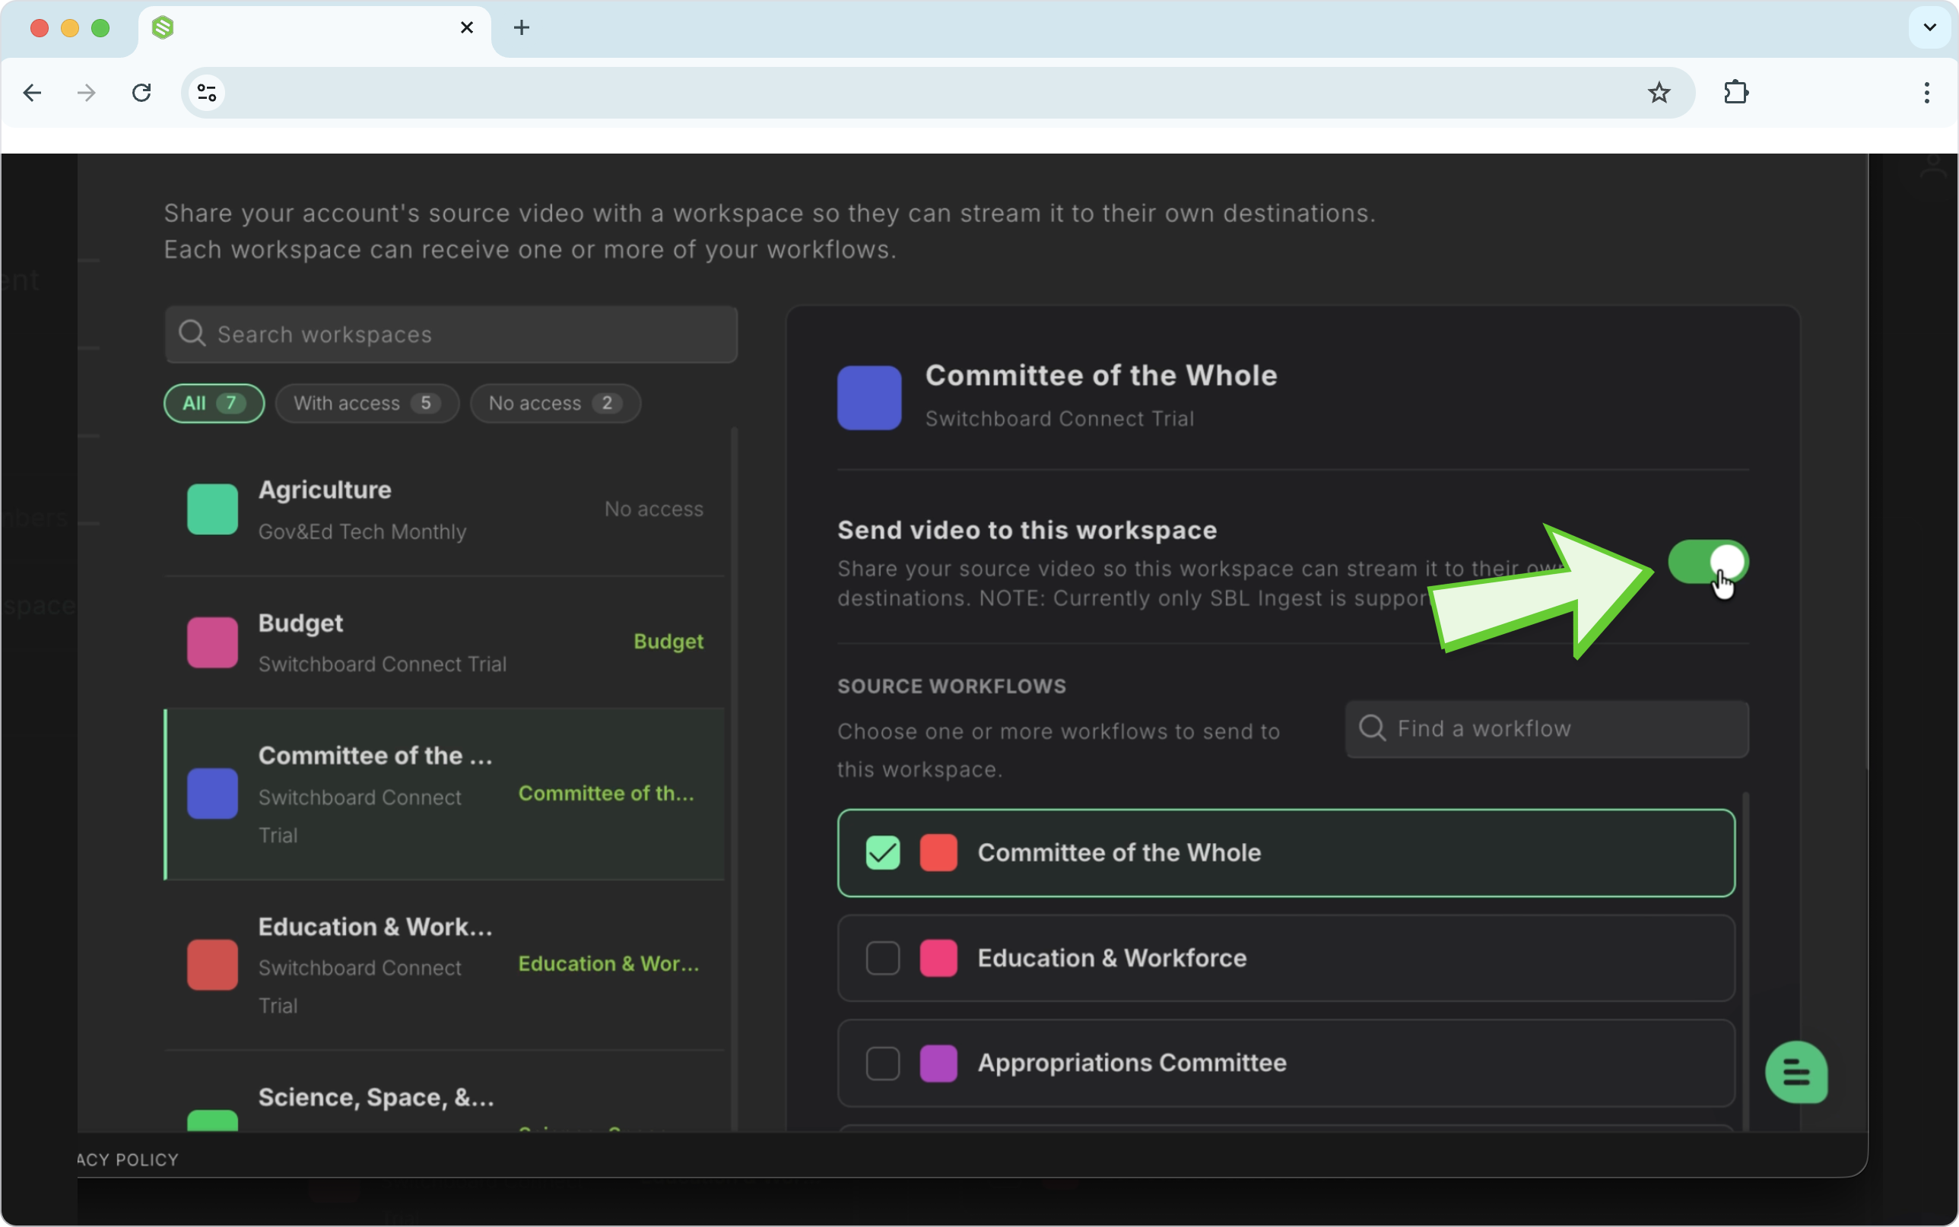The height and width of the screenshot is (1227, 1959).
Task: Close the current browser tab
Action: (x=467, y=27)
